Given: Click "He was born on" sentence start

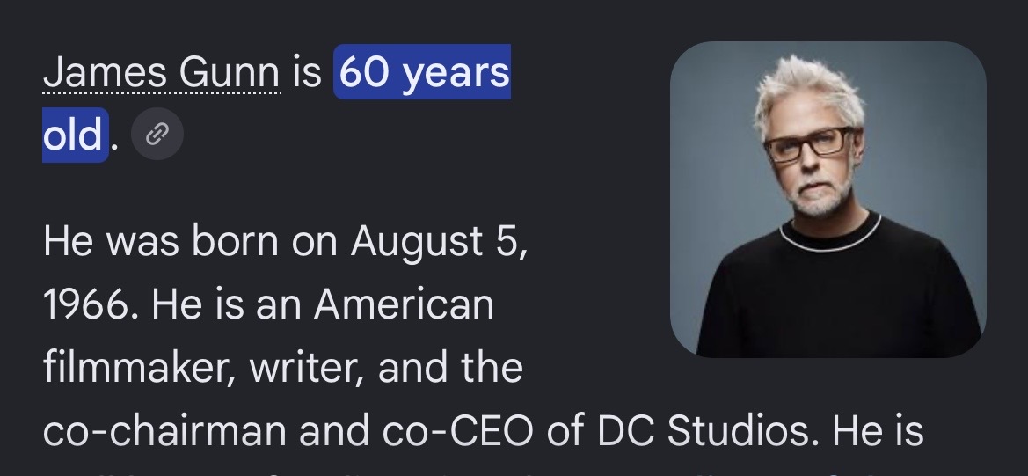Looking at the screenshot, I should point(190,242).
